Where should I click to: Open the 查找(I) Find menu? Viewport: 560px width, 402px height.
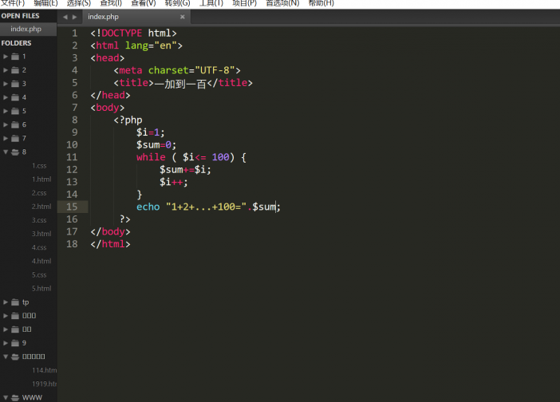pos(111,3)
